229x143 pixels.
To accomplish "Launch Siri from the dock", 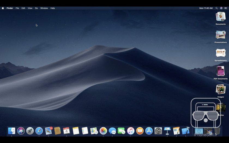I will pyautogui.click(x=21, y=131).
